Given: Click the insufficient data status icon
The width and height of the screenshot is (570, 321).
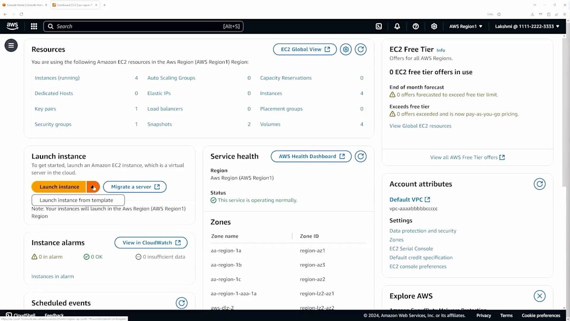Looking at the screenshot, I should [138, 257].
